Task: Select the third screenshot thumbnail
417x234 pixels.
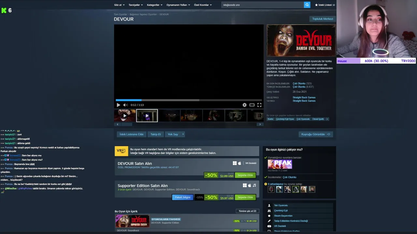Action: [169, 116]
